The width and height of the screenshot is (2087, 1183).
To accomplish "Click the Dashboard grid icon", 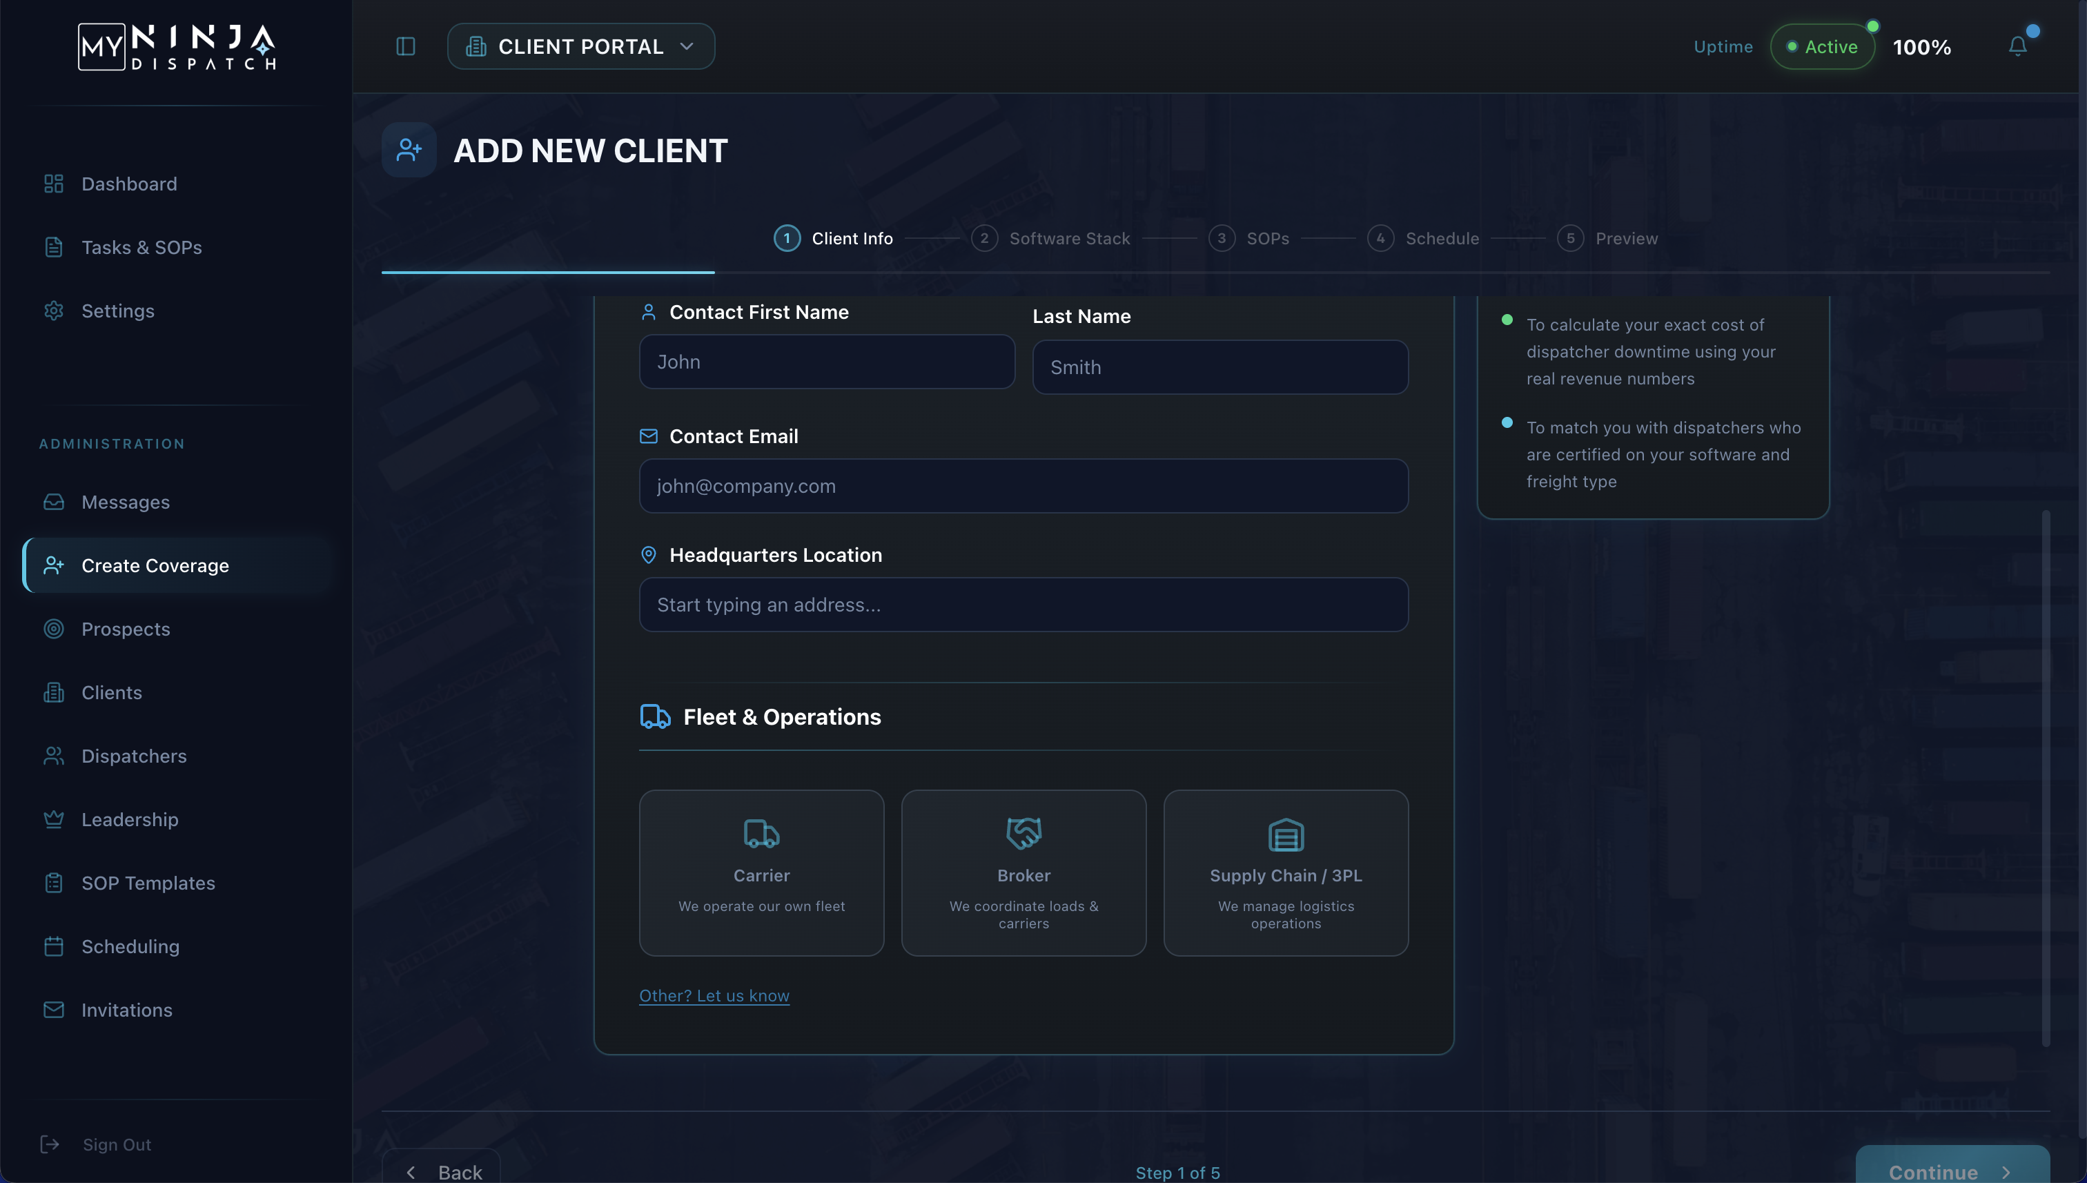I will coord(54,184).
